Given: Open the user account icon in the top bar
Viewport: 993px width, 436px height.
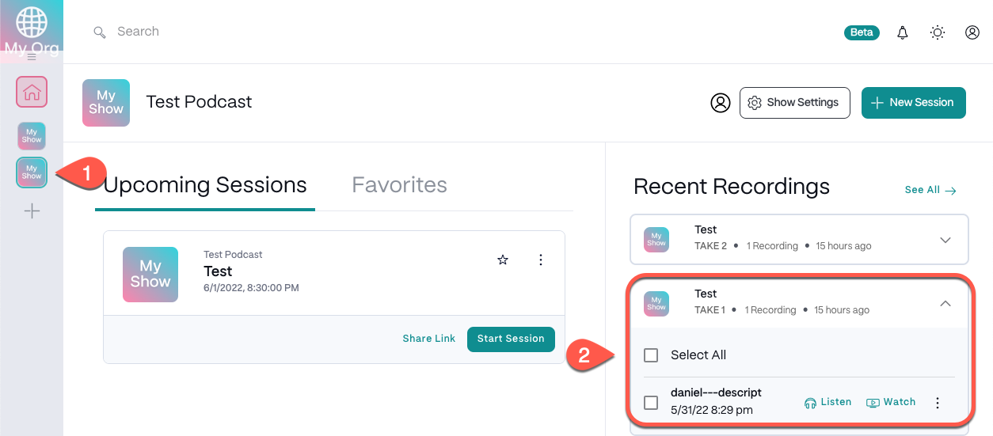Looking at the screenshot, I should (x=972, y=32).
